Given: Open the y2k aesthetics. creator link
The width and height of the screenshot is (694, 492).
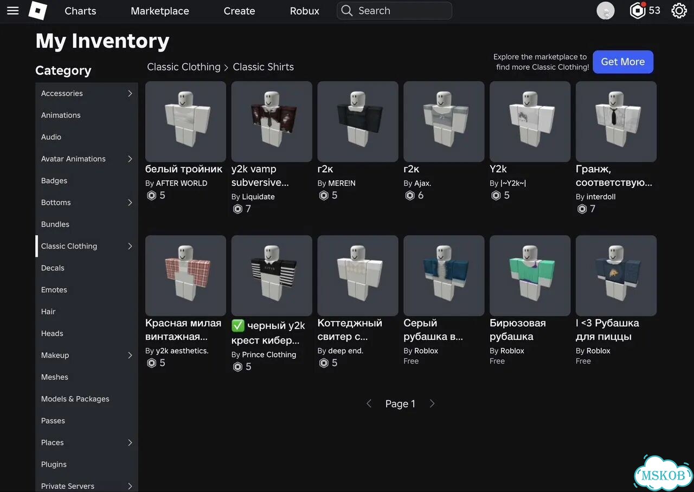Looking at the screenshot, I should 182,351.
